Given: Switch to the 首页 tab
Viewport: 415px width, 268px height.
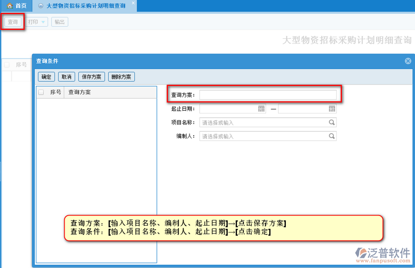Looking at the screenshot, I should coord(17,6).
